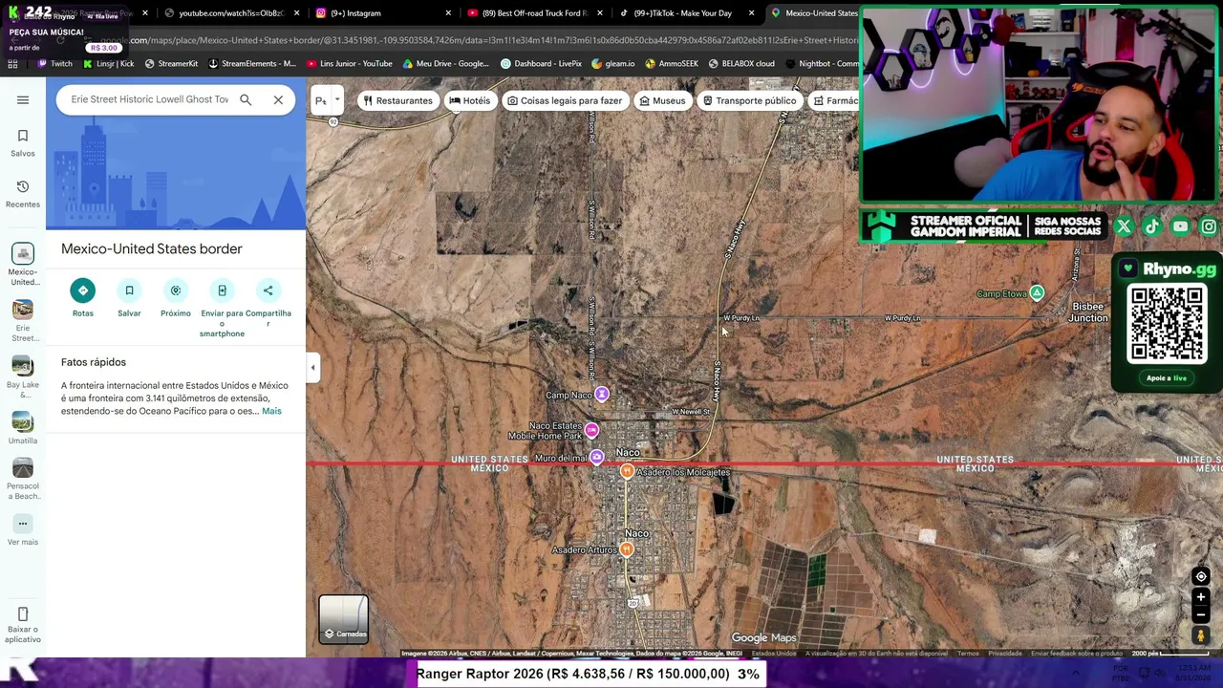Open the Twitch bookmark
The width and height of the screenshot is (1223, 688).
coord(55,64)
